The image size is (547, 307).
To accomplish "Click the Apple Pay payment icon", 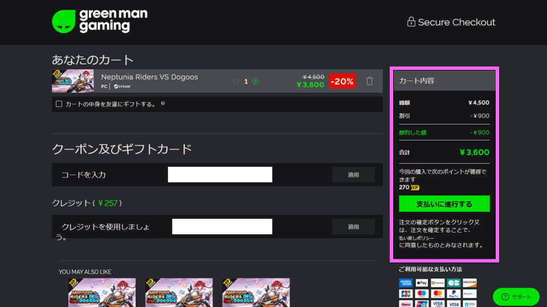I will [422, 283].
